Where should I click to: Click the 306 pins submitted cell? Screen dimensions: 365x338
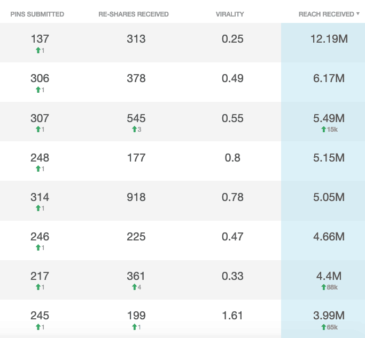coord(40,78)
